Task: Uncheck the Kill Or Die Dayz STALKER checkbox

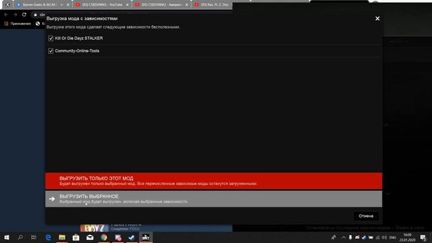Action: point(51,38)
